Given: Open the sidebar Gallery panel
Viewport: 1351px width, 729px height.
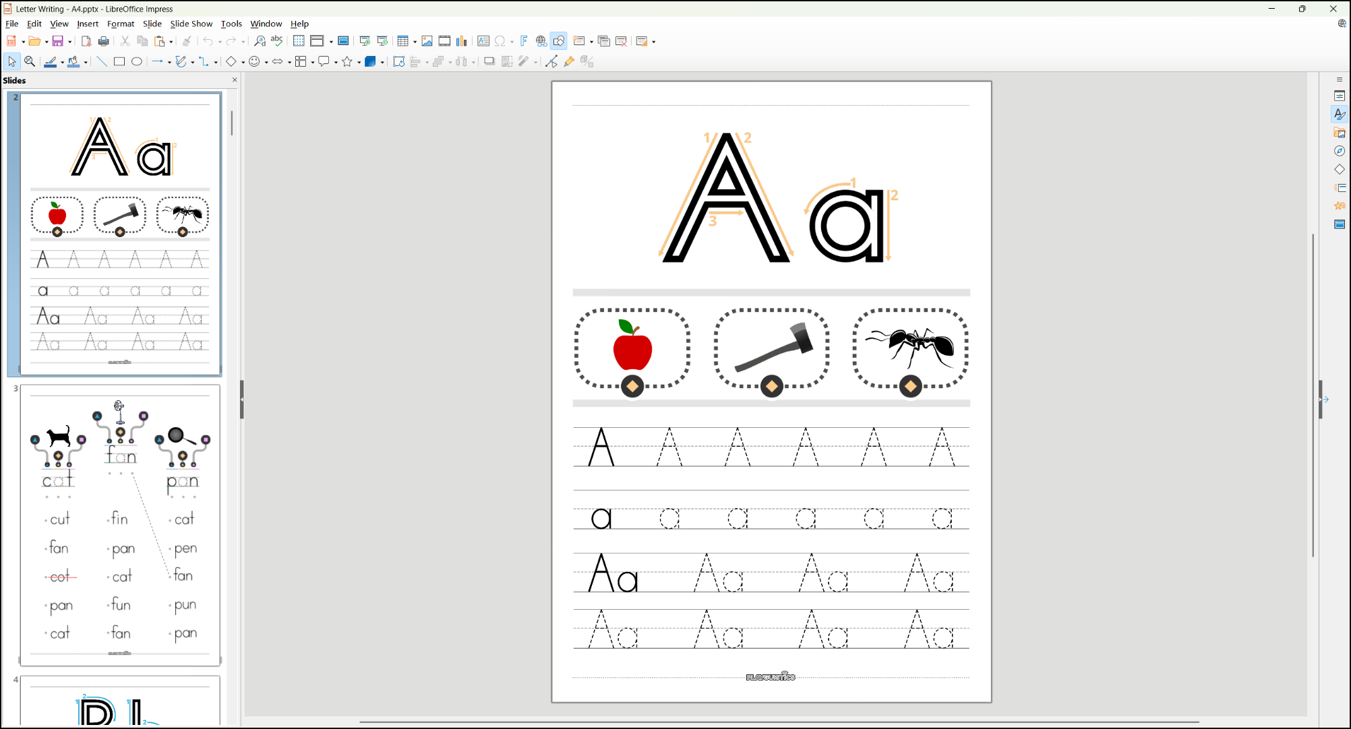Looking at the screenshot, I should click(x=1340, y=133).
